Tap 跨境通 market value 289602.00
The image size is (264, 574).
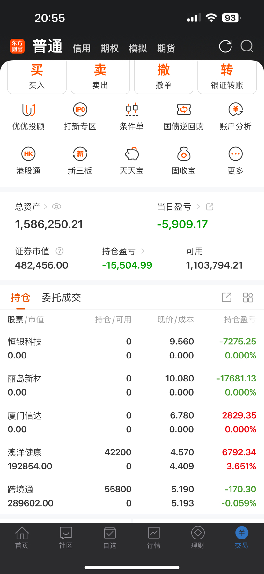(31, 503)
